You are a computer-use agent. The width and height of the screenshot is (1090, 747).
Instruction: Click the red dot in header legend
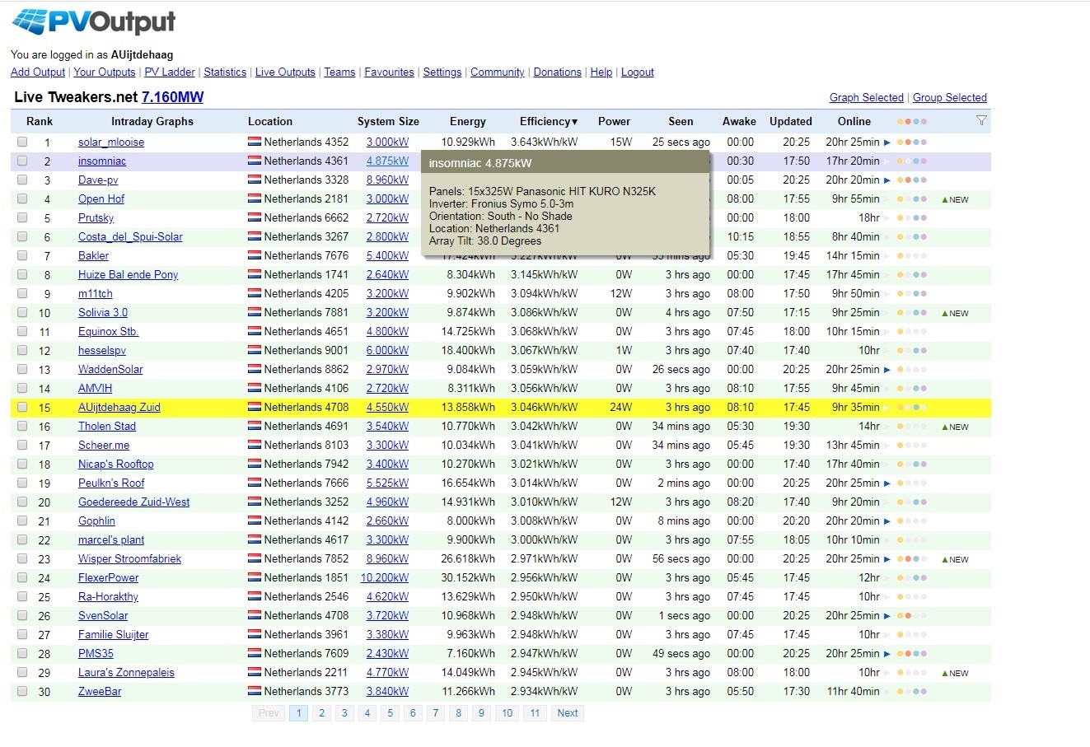click(908, 122)
